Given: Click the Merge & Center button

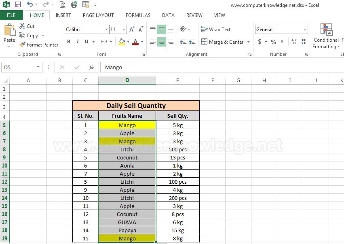Looking at the screenshot, I should point(222,42).
